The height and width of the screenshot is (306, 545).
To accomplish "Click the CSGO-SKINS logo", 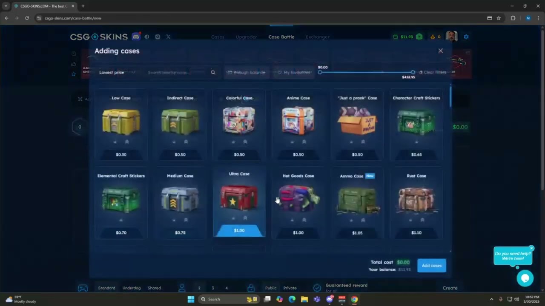I will pos(99,37).
